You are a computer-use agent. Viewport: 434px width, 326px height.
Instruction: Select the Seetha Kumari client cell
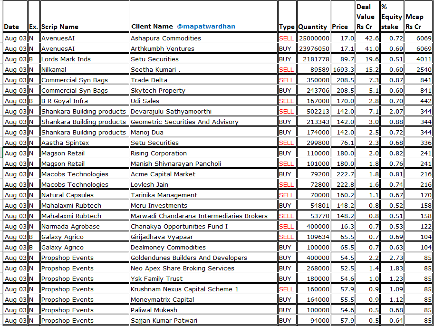tap(203, 69)
